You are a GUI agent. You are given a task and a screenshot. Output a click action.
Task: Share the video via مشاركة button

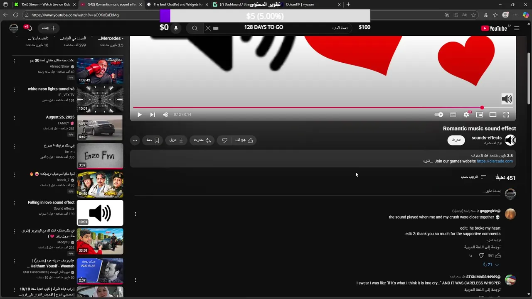click(x=202, y=140)
